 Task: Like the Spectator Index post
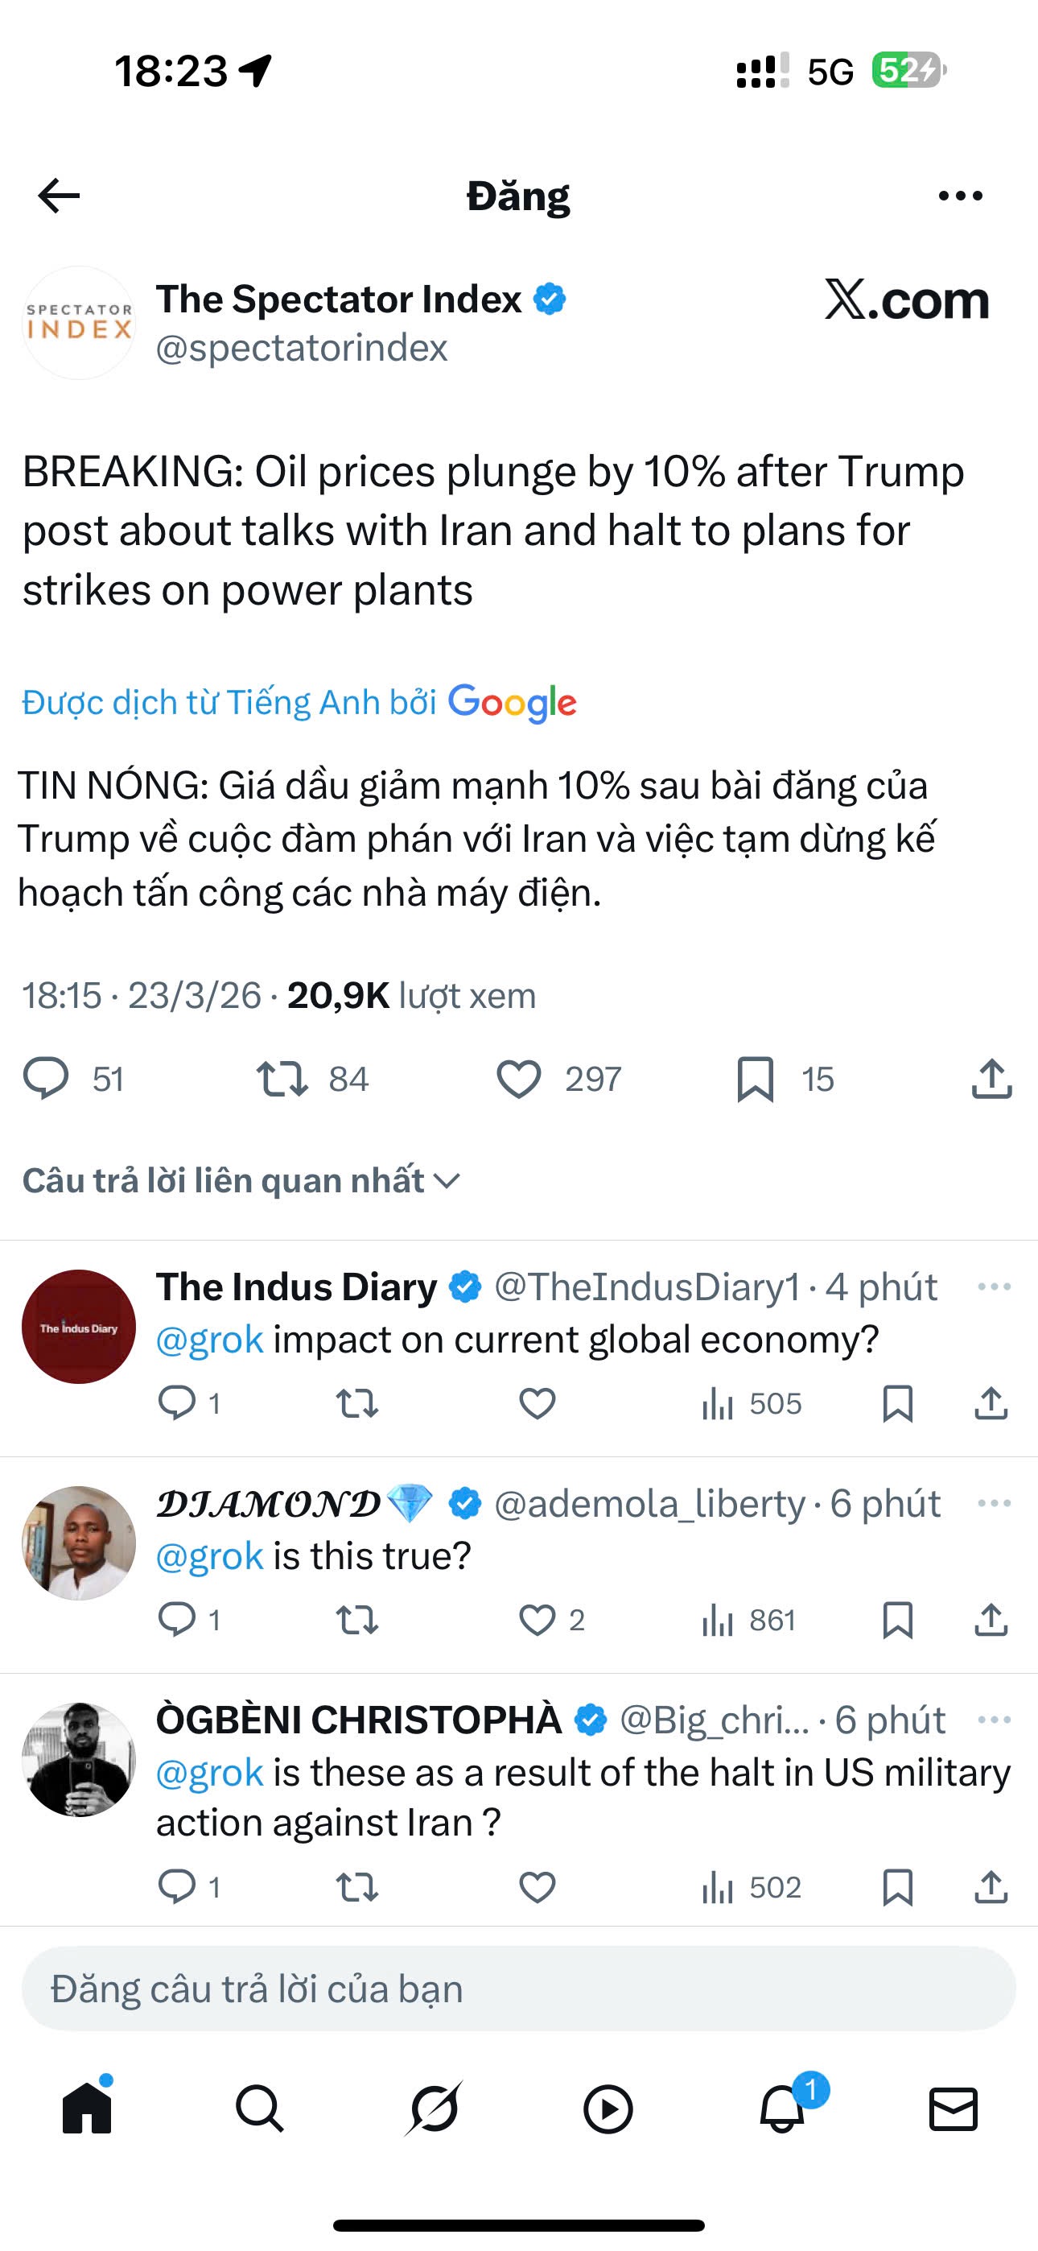519,1078
